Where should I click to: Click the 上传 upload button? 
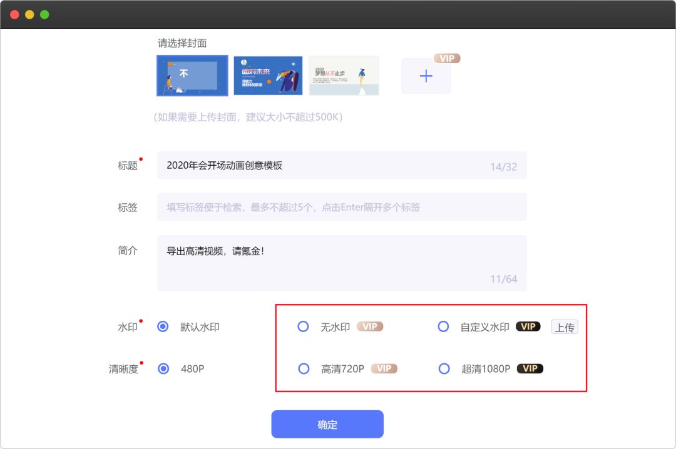pos(564,326)
